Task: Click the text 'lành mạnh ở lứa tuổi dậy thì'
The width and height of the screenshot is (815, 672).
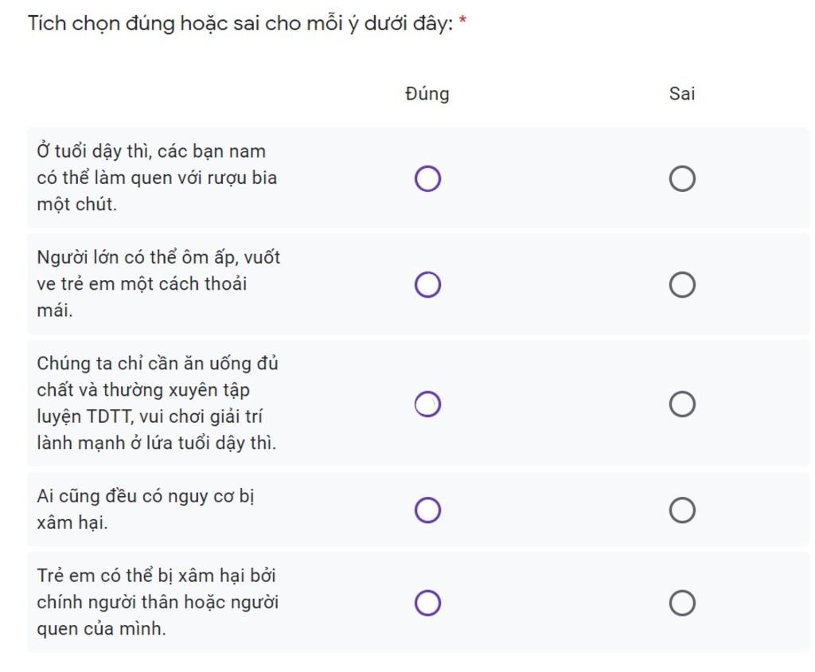Action: (x=157, y=443)
